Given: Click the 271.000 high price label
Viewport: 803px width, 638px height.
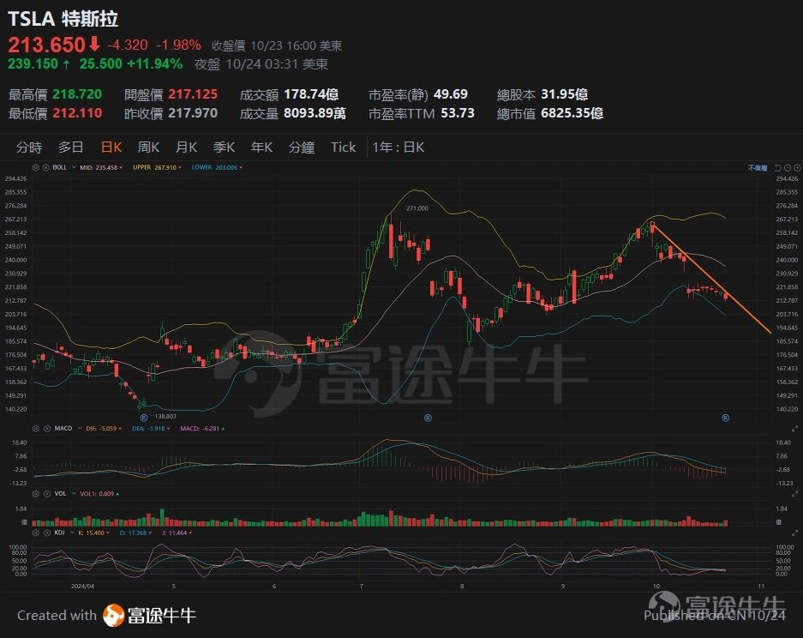Looking at the screenshot, I should tap(417, 208).
